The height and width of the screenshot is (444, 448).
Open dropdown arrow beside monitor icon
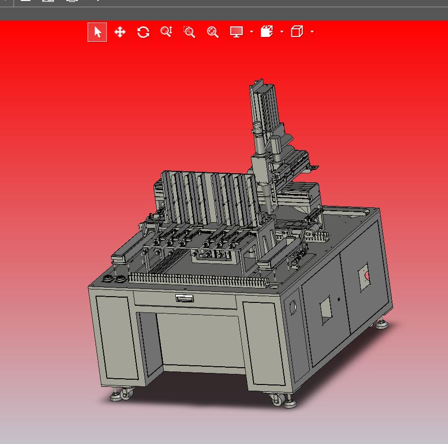(x=252, y=32)
